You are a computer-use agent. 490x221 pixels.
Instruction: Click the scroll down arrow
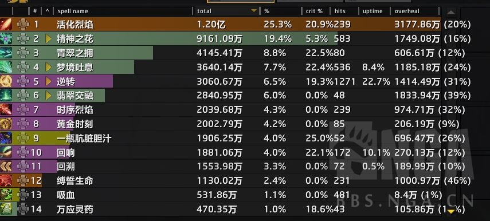point(450,211)
